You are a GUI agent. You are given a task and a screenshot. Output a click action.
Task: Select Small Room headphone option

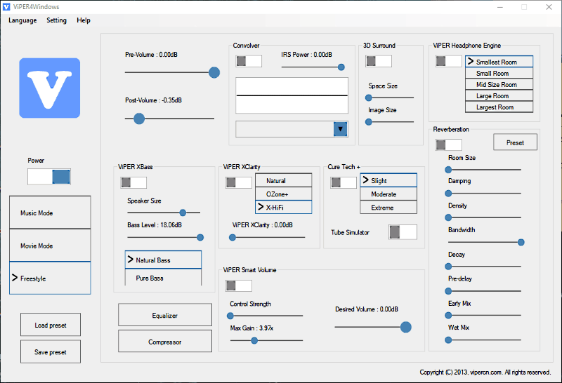[x=499, y=73]
